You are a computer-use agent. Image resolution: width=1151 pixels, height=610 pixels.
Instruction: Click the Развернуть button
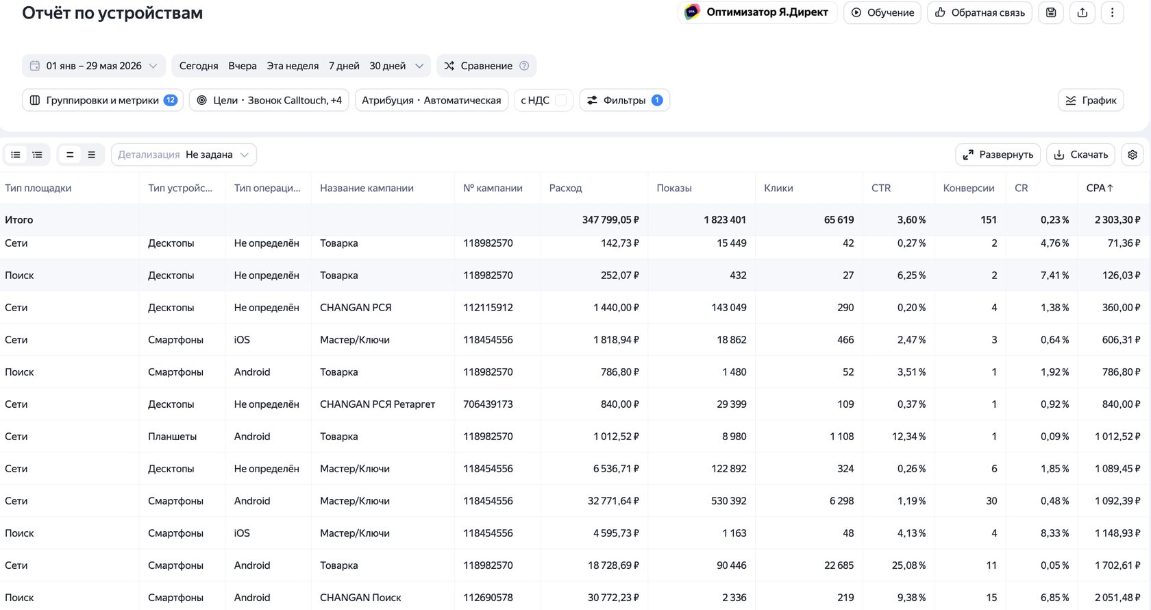[x=998, y=155]
